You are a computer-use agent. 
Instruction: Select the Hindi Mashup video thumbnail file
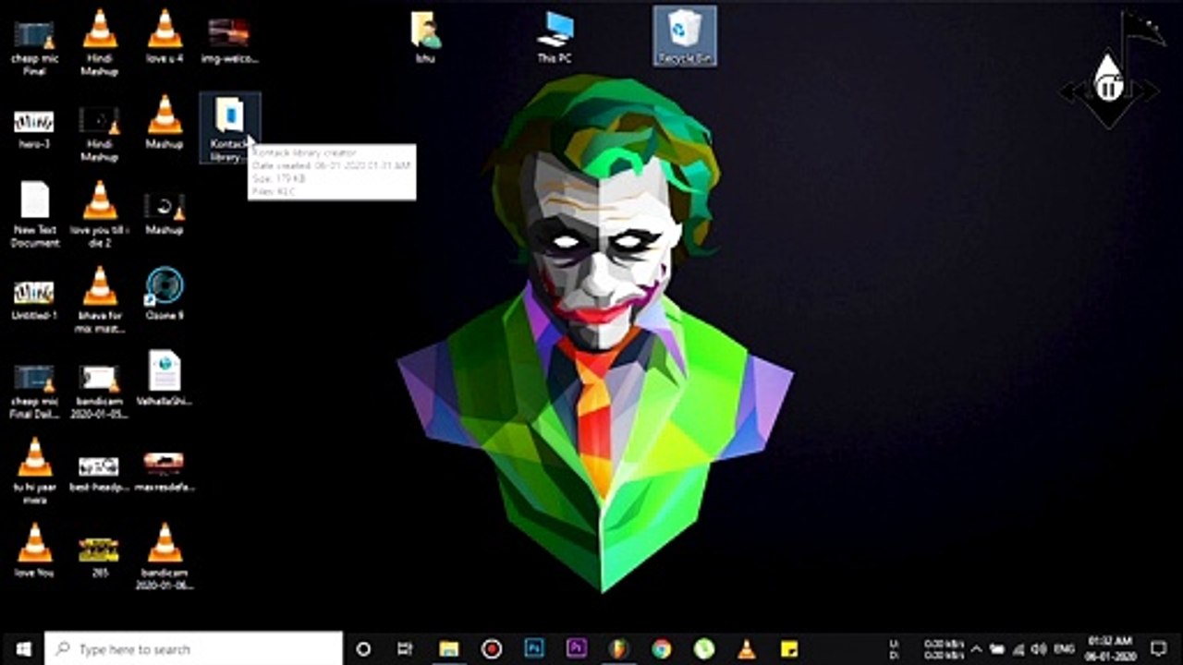[x=99, y=132]
